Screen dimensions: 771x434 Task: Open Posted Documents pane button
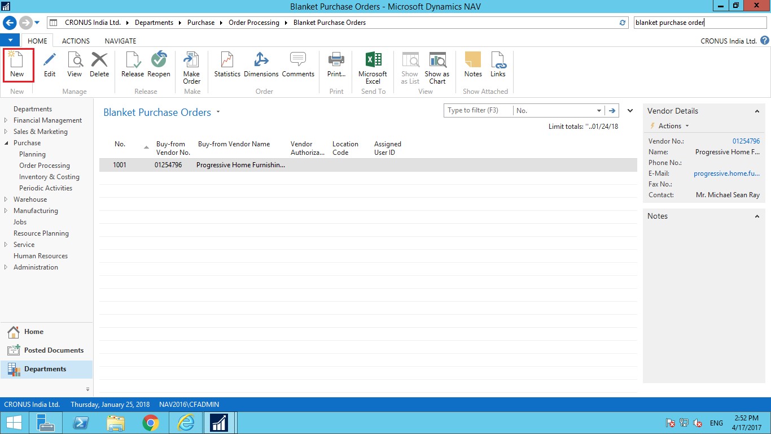[x=46, y=350]
